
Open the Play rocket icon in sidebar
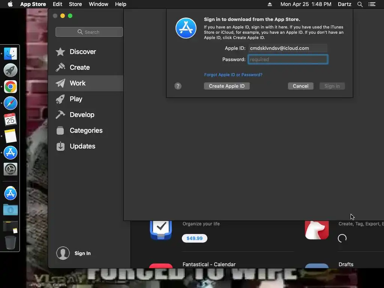tap(60, 99)
